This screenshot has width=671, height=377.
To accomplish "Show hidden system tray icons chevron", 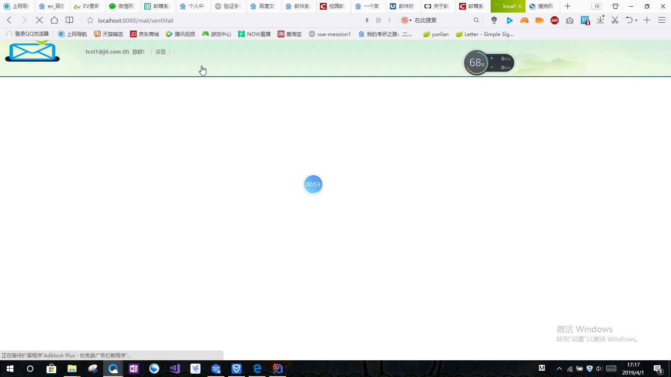I will click(x=559, y=369).
